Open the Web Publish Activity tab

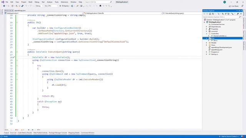pos(40,133)
